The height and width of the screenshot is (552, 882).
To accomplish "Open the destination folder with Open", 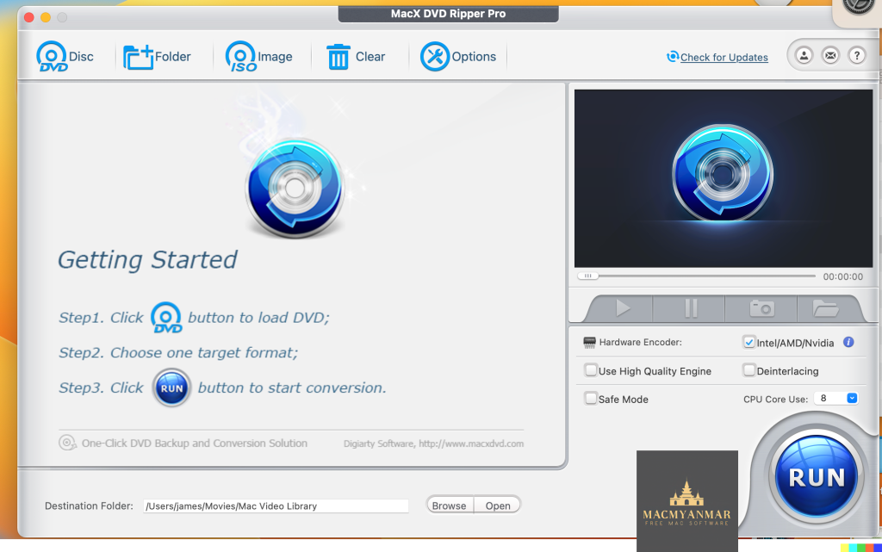I will (498, 505).
